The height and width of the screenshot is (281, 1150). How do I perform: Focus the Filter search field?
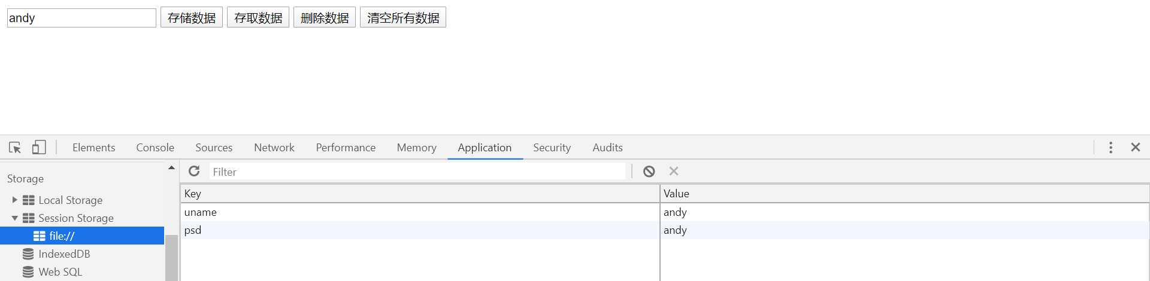point(416,172)
